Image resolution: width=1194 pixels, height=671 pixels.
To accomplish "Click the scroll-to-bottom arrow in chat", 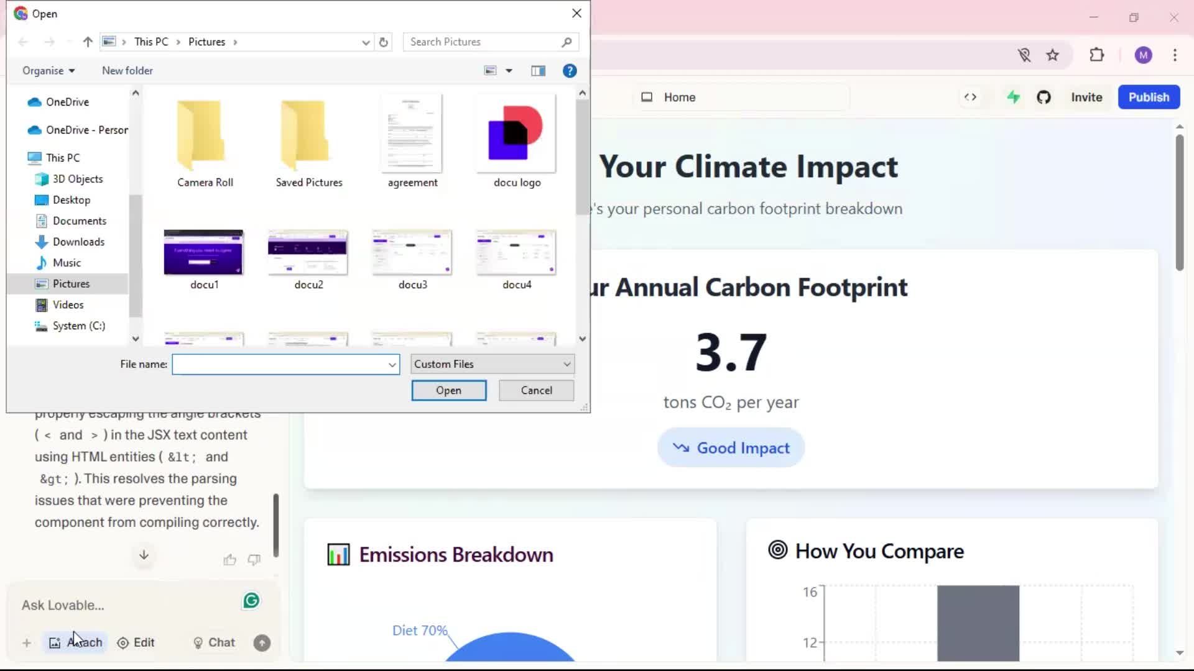I will (144, 555).
